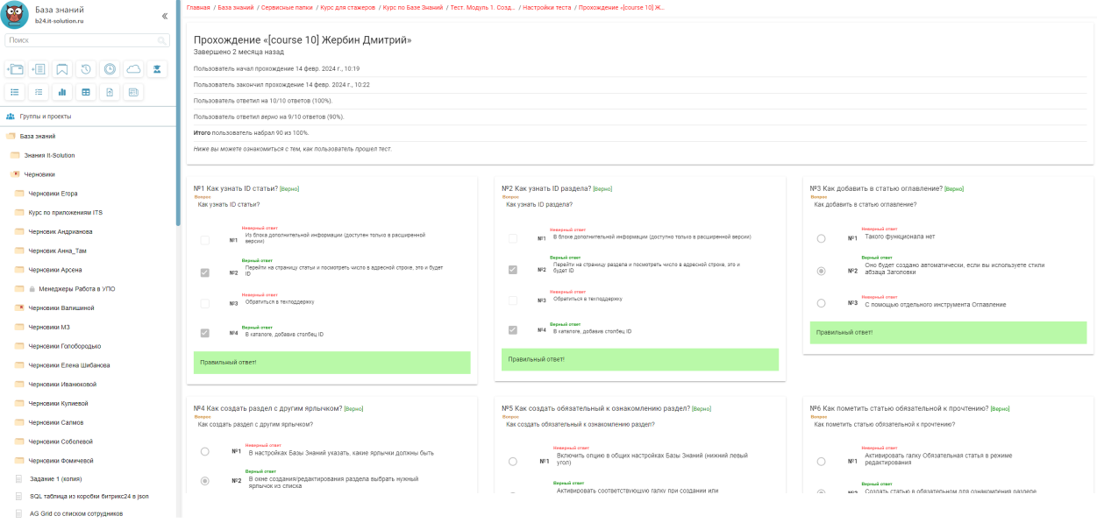Open Курс для стажеров breadcrumb
The width and height of the screenshot is (1097, 523).
pos(349,7)
